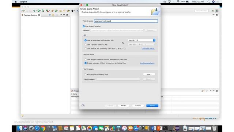
Task: Click the External Tools run icon with red toolbox
Action: pos(47,11)
